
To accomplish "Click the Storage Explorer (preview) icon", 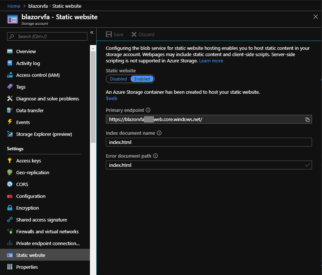I will tap(10, 134).
